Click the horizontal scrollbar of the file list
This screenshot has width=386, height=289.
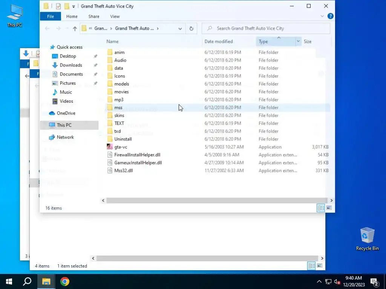[217, 201]
